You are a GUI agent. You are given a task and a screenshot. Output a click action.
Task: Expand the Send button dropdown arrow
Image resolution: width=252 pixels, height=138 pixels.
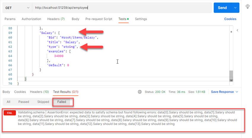(235, 8)
